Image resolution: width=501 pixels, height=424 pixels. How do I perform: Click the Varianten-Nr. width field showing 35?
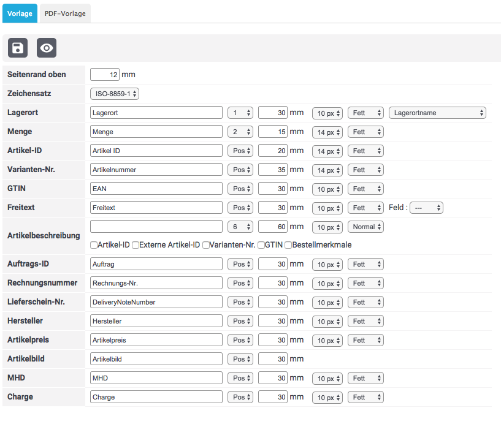pyautogui.click(x=273, y=170)
